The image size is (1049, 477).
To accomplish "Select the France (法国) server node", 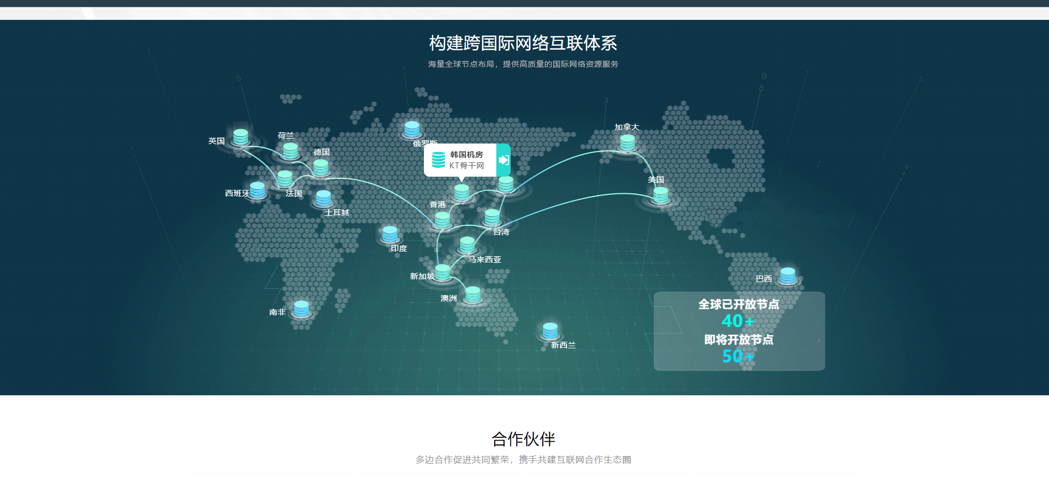I will tap(285, 178).
